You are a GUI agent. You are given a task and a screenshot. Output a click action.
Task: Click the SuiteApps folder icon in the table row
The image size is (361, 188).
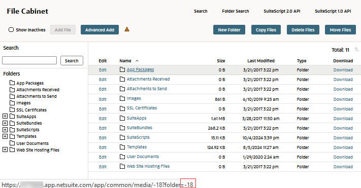point(122,118)
